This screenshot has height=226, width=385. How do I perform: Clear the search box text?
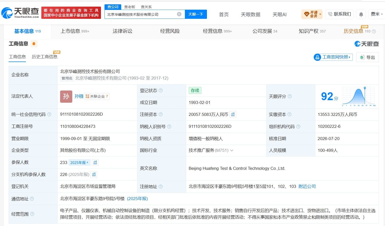179,14
